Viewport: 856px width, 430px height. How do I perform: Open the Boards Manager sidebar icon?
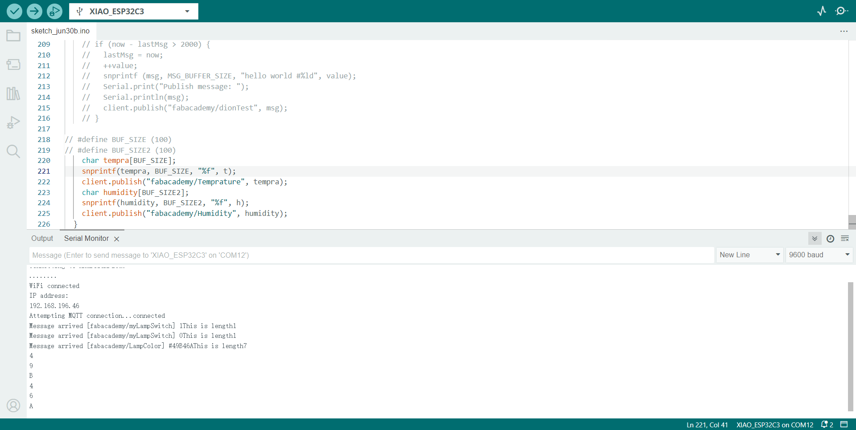13,65
